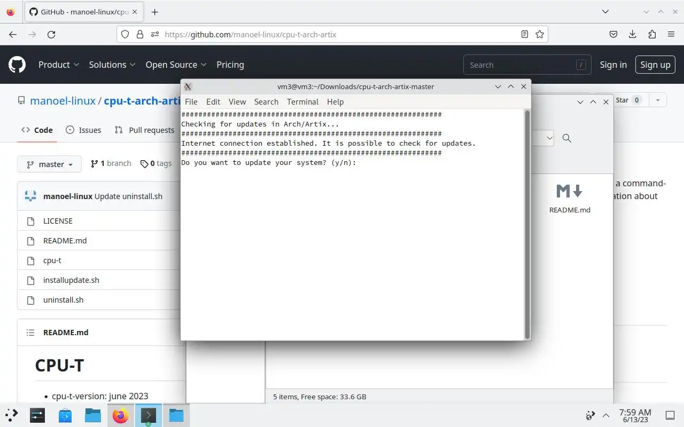
Task: Click the terminal vertical scrollbar
Action: 527,224
